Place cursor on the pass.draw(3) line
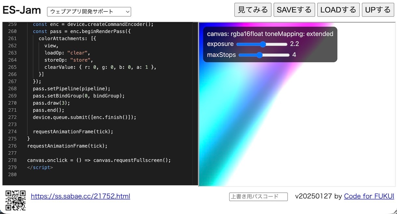This screenshot has height=214, width=397. tap(51, 103)
